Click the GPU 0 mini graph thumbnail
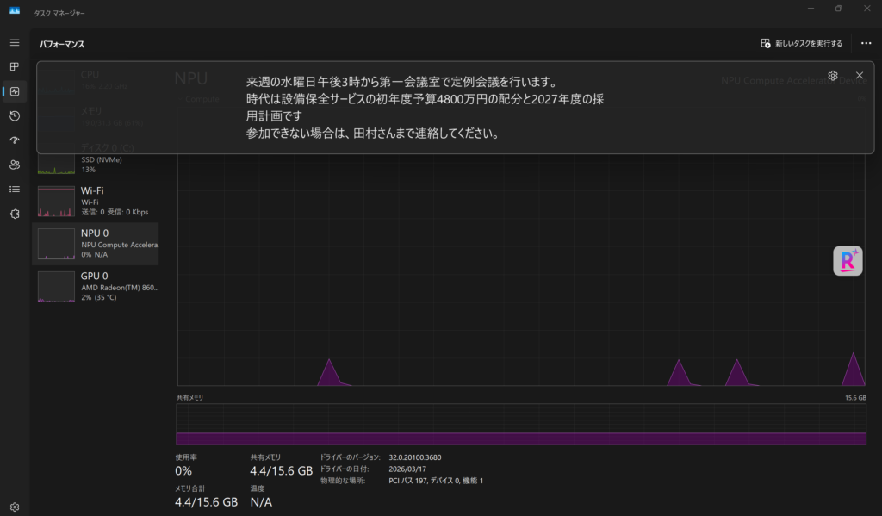 pyautogui.click(x=56, y=286)
